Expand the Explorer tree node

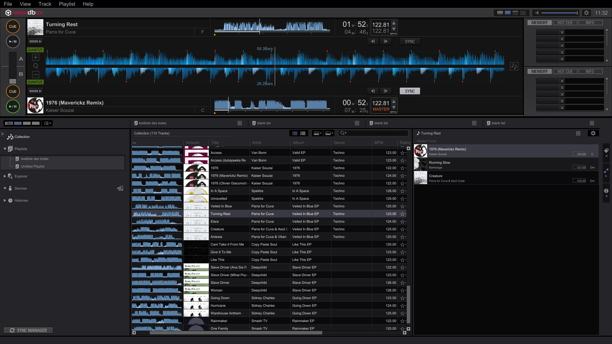click(x=5, y=176)
